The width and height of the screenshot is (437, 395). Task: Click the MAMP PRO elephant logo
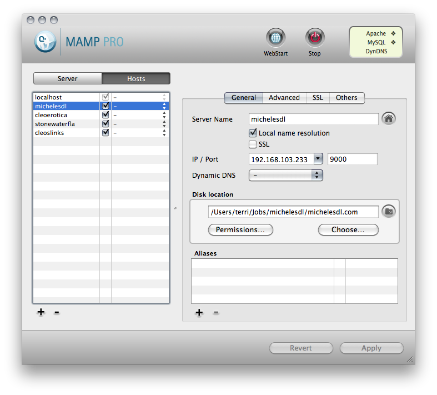(x=46, y=42)
